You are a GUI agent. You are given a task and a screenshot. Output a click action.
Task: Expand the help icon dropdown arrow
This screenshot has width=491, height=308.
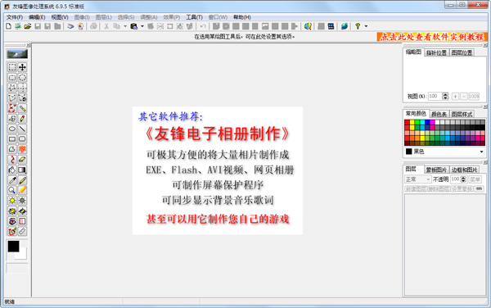point(366,26)
